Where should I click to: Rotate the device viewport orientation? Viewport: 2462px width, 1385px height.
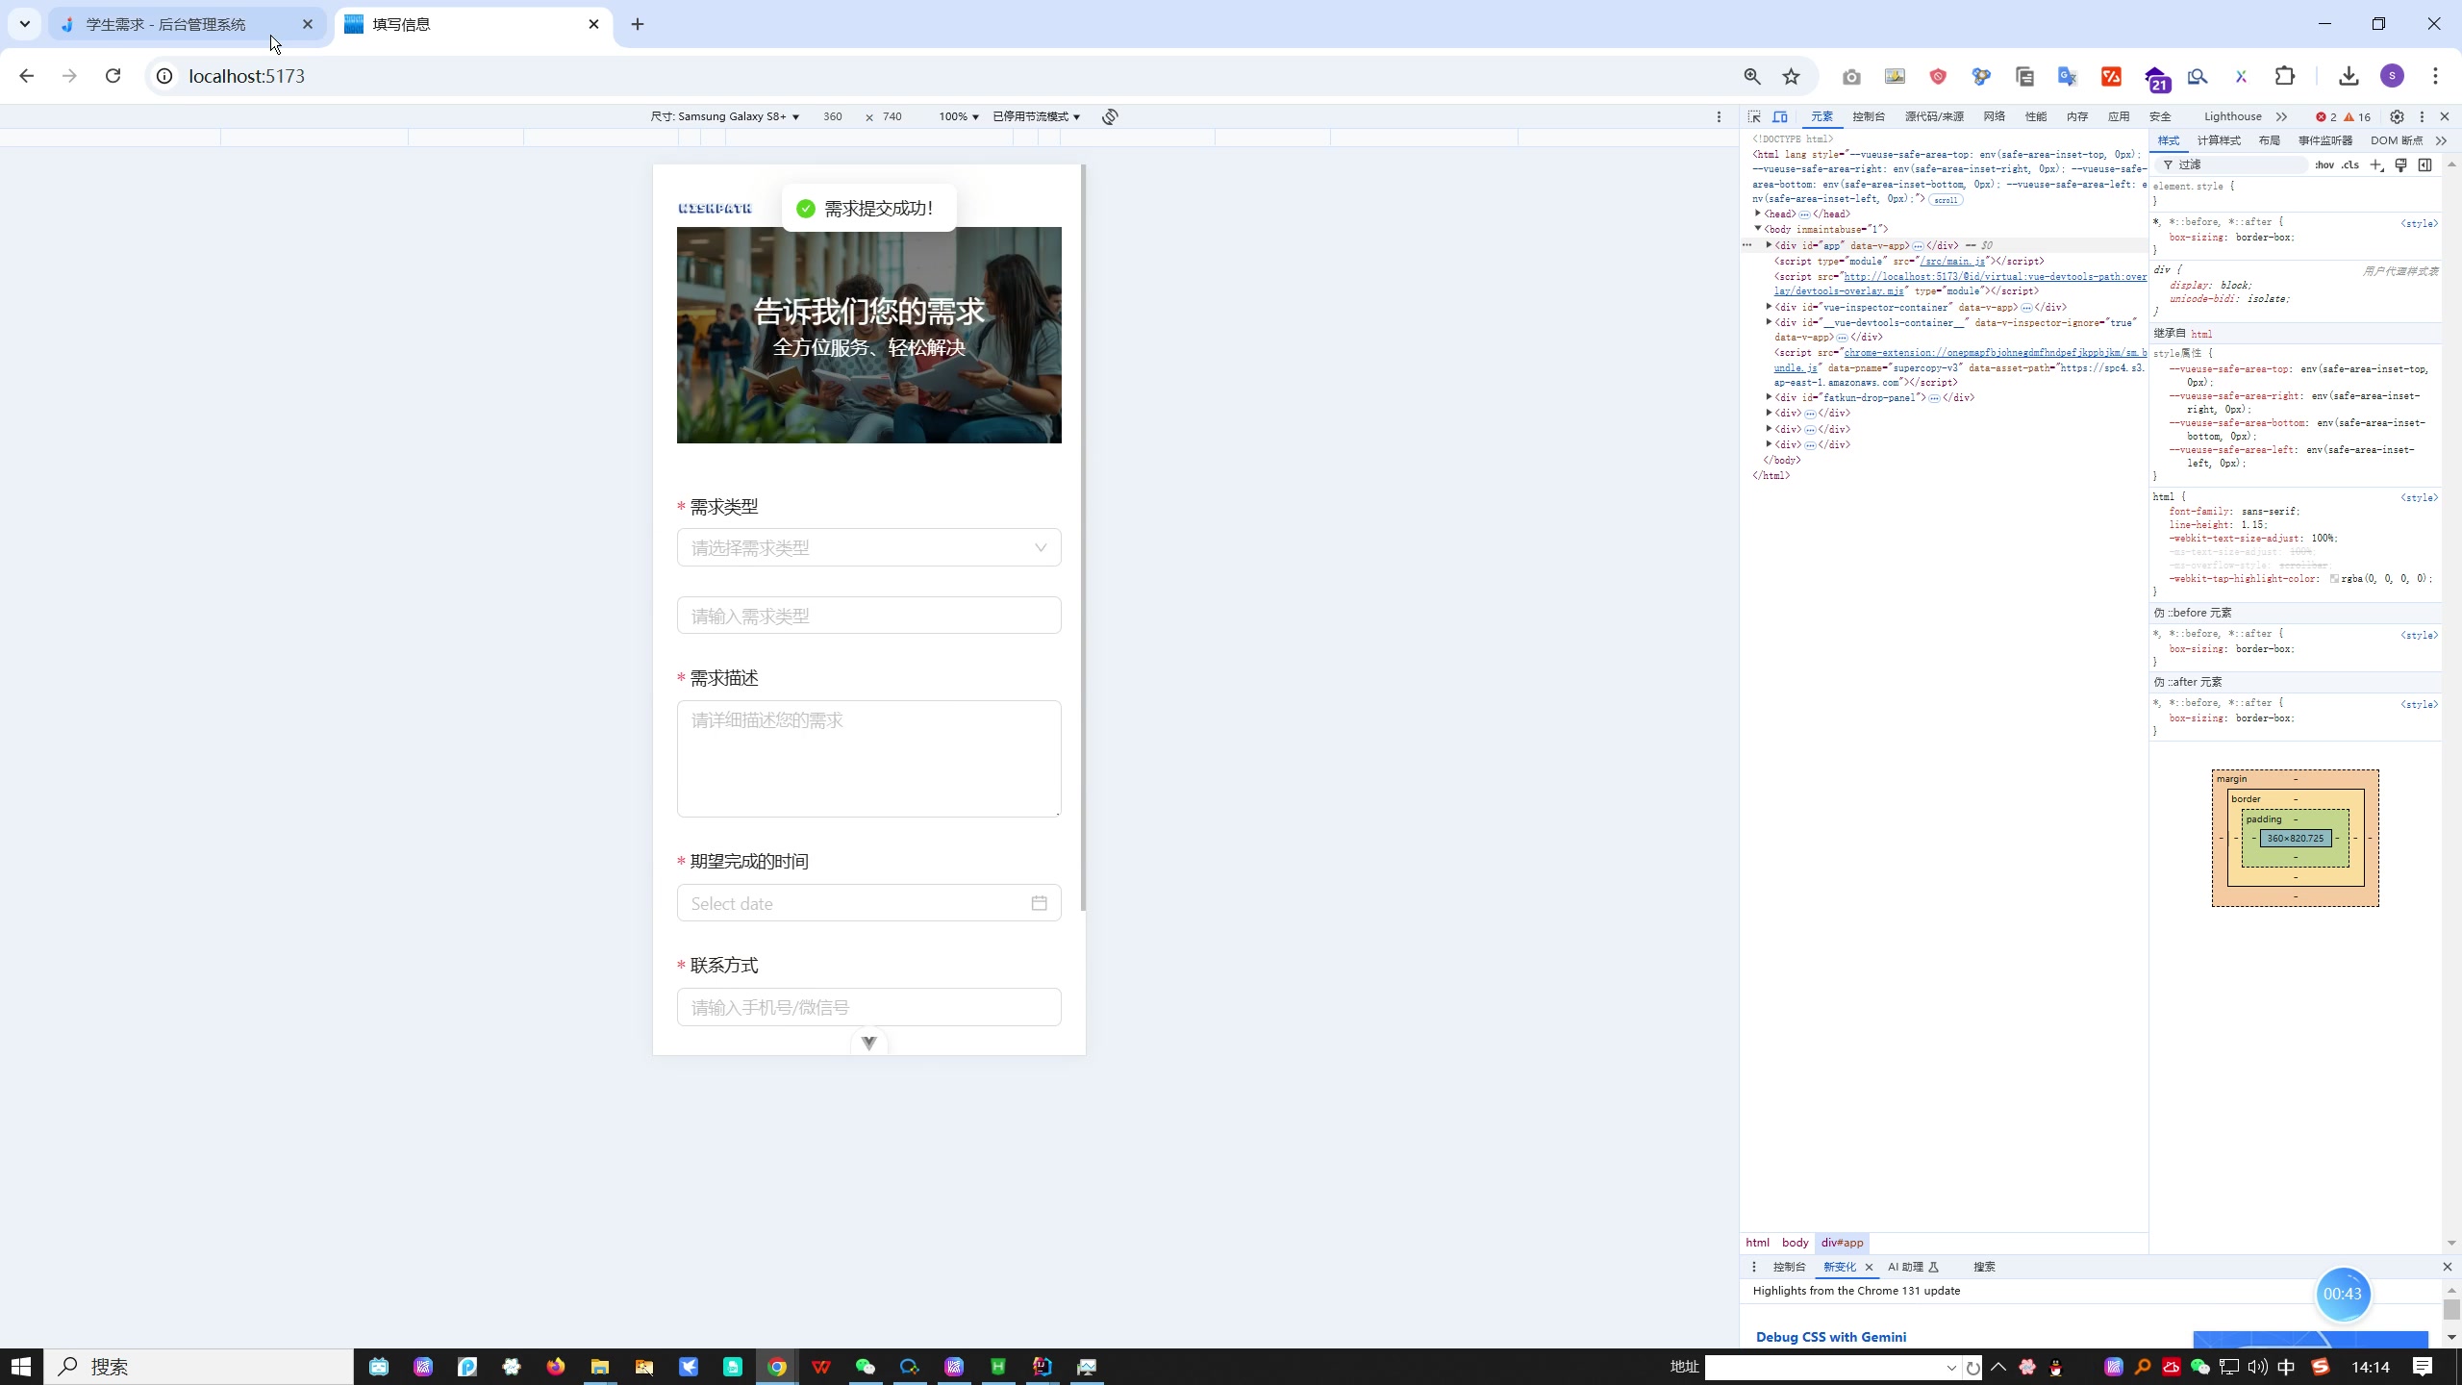click(1110, 116)
